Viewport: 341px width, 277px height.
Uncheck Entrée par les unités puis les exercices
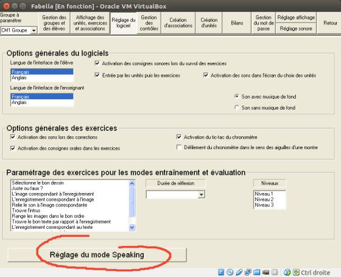coord(97,75)
